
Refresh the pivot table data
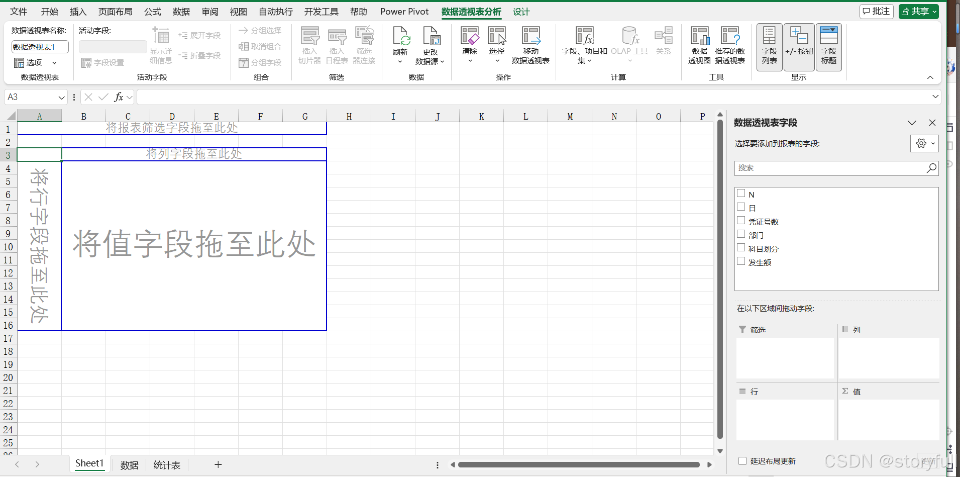click(x=400, y=44)
